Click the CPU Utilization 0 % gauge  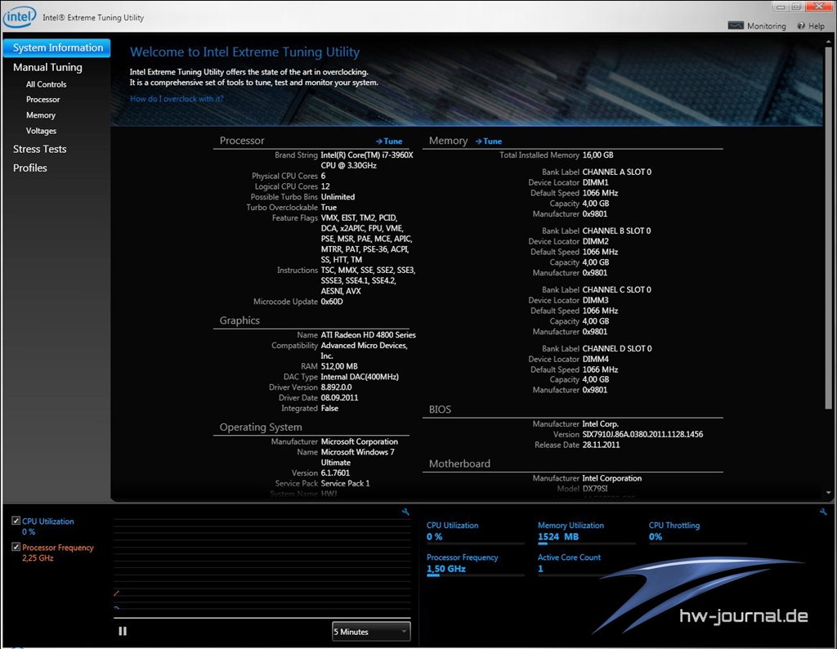pyautogui.click(x=475, y=534)
